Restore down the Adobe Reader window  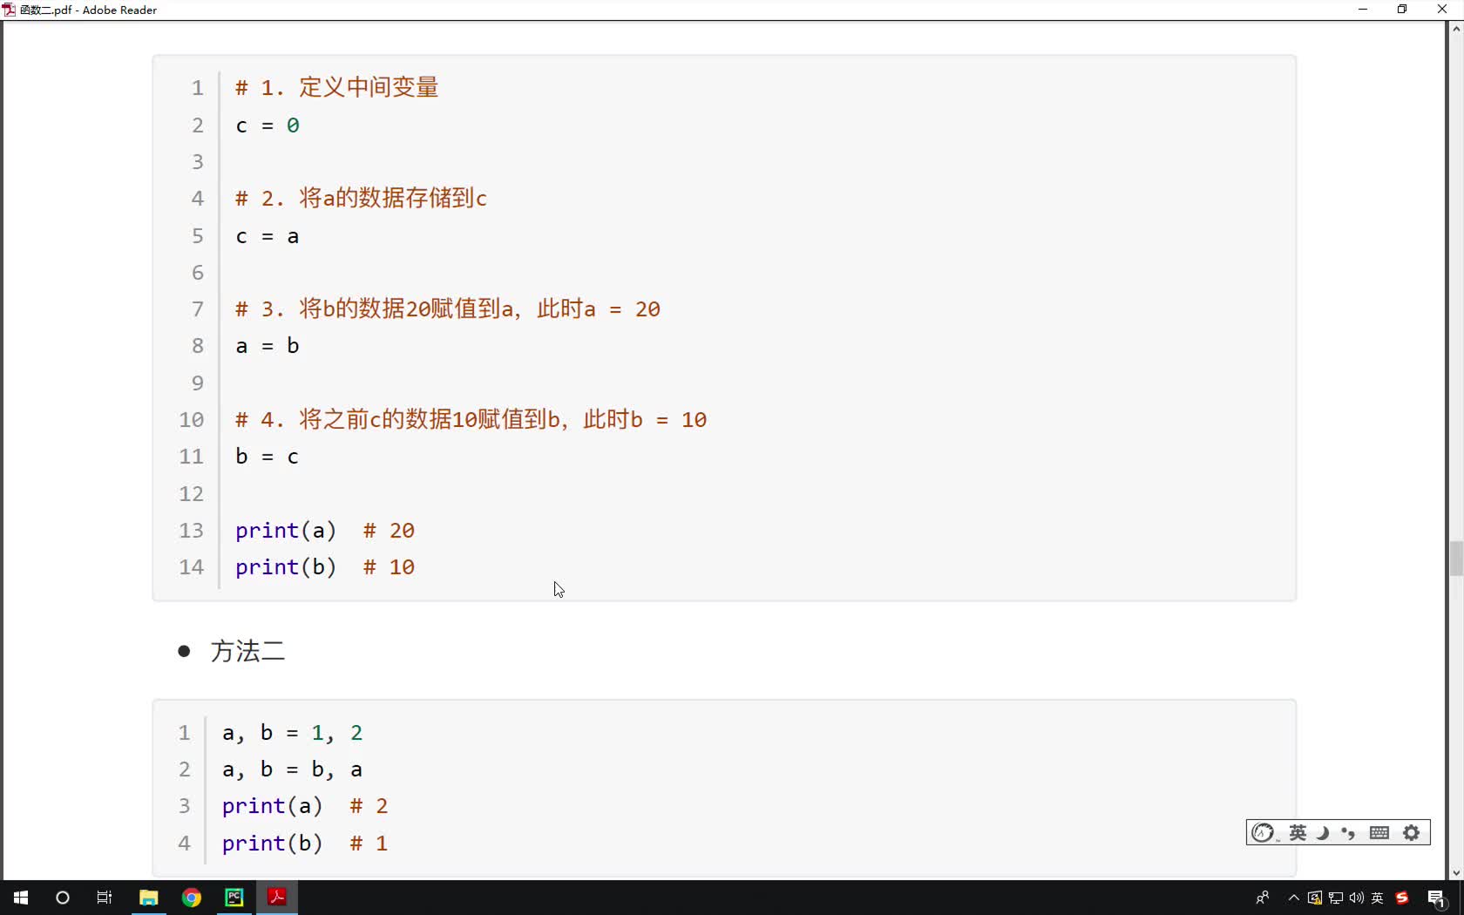[1402, 10]
